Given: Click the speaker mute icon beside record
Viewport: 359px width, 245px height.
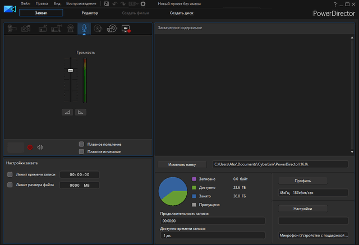Looking at the screenshot, I should 40,147.
